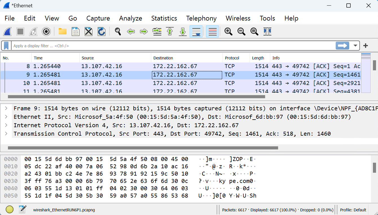378x215 pixels.
Task: Open capture options gear icon
Action: click(x=46, y=32)
